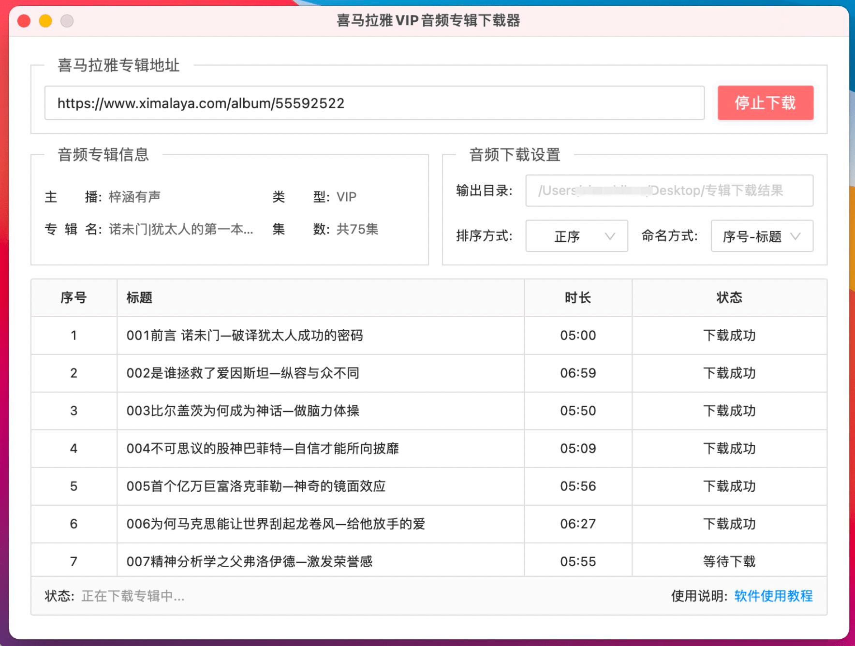
Task: Click duration cell 06:27
Action: pyautogui.click(x=578, y=524)
